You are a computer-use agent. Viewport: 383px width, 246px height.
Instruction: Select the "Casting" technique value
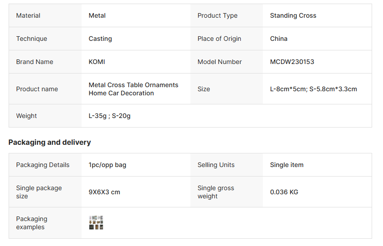tap(100, 39)
